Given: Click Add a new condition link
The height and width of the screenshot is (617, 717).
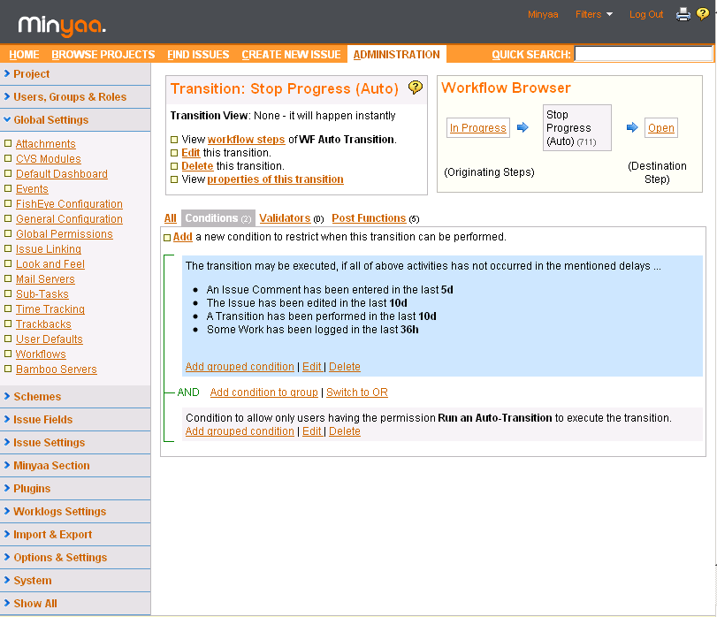Looking at the screenshot, I should [x=182, y=237].
